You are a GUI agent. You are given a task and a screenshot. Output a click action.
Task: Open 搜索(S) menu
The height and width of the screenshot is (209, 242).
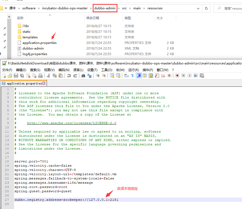(35, 70)
